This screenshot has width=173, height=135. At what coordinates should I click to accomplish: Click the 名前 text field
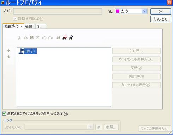[58, 11]
